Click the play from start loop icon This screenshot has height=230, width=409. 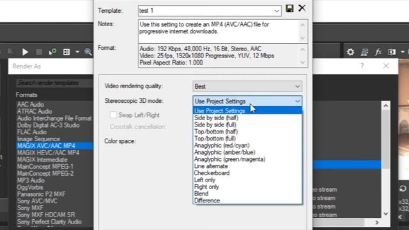pos(52,52)
